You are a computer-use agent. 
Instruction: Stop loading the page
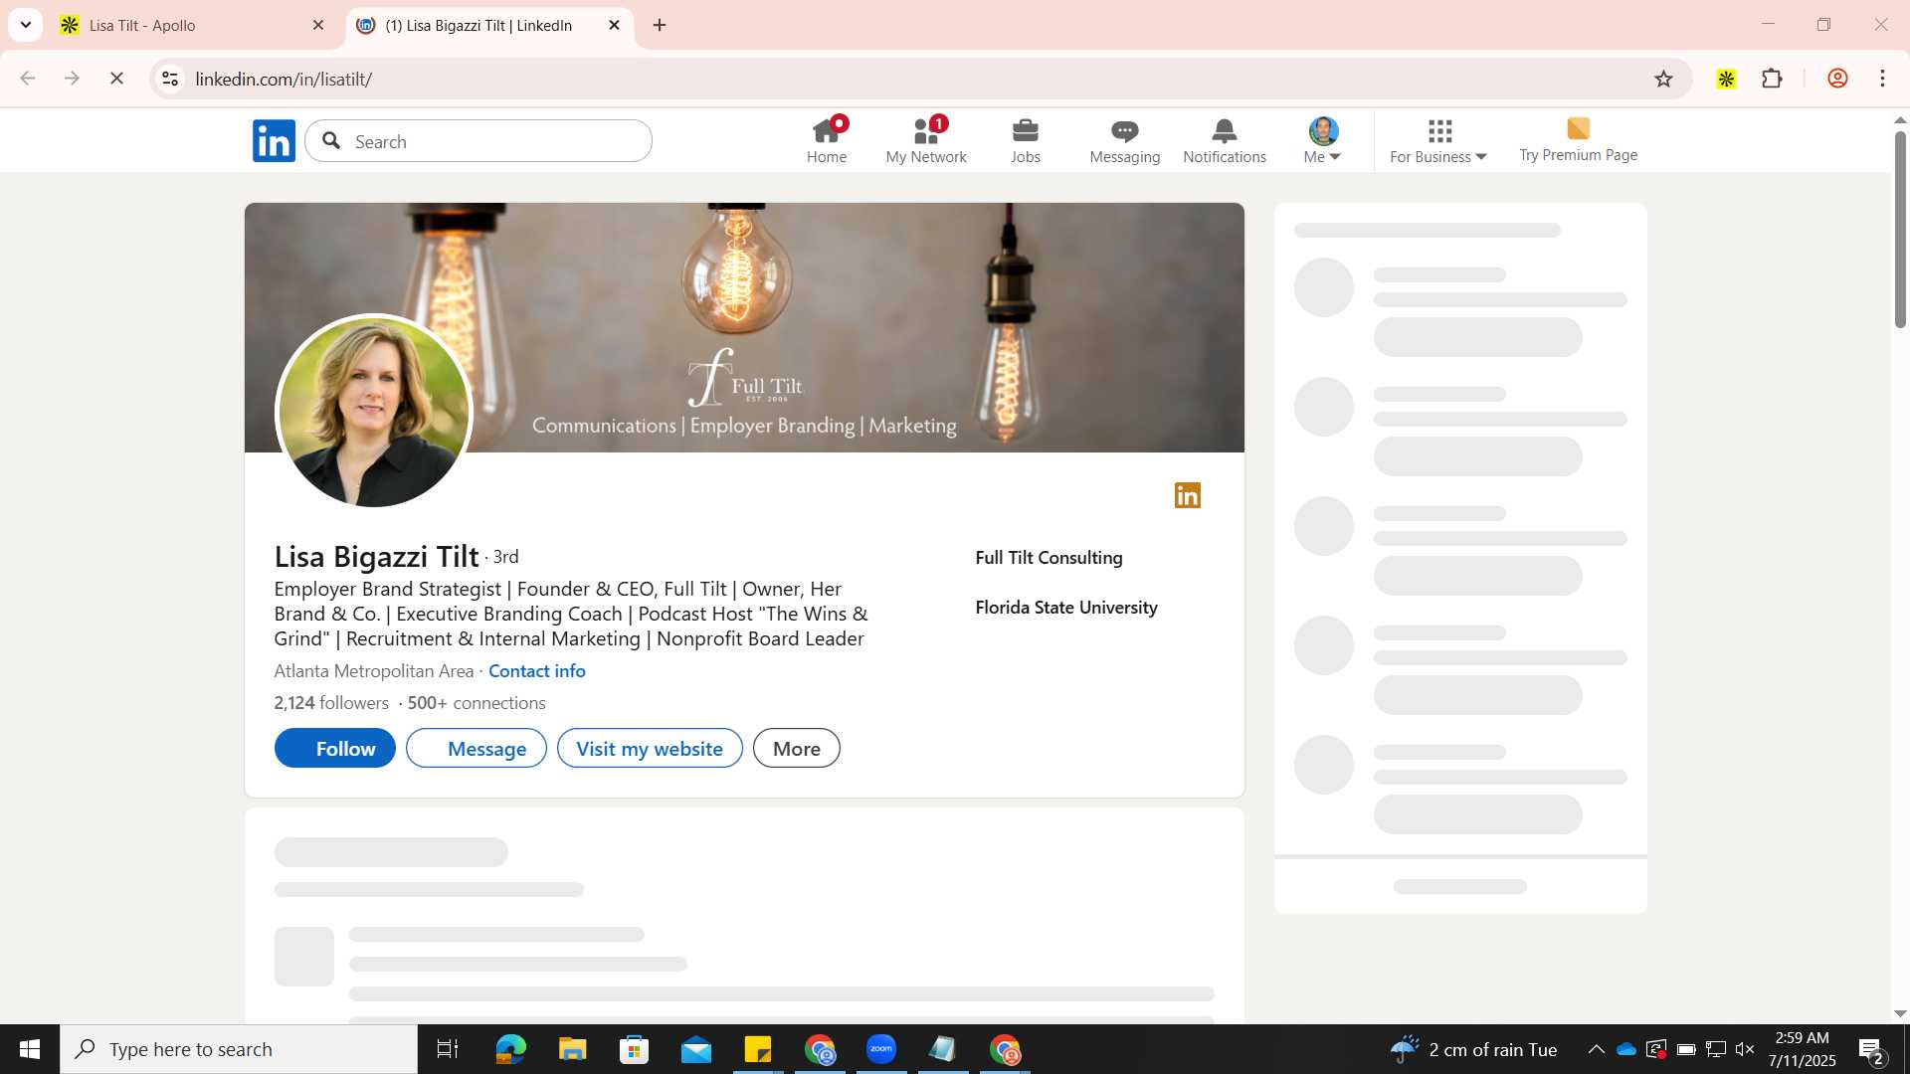pos(116,79)
